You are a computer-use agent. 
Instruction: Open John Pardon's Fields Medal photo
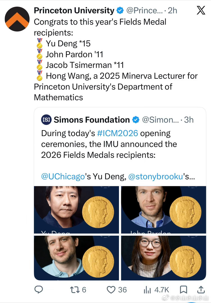164,210
